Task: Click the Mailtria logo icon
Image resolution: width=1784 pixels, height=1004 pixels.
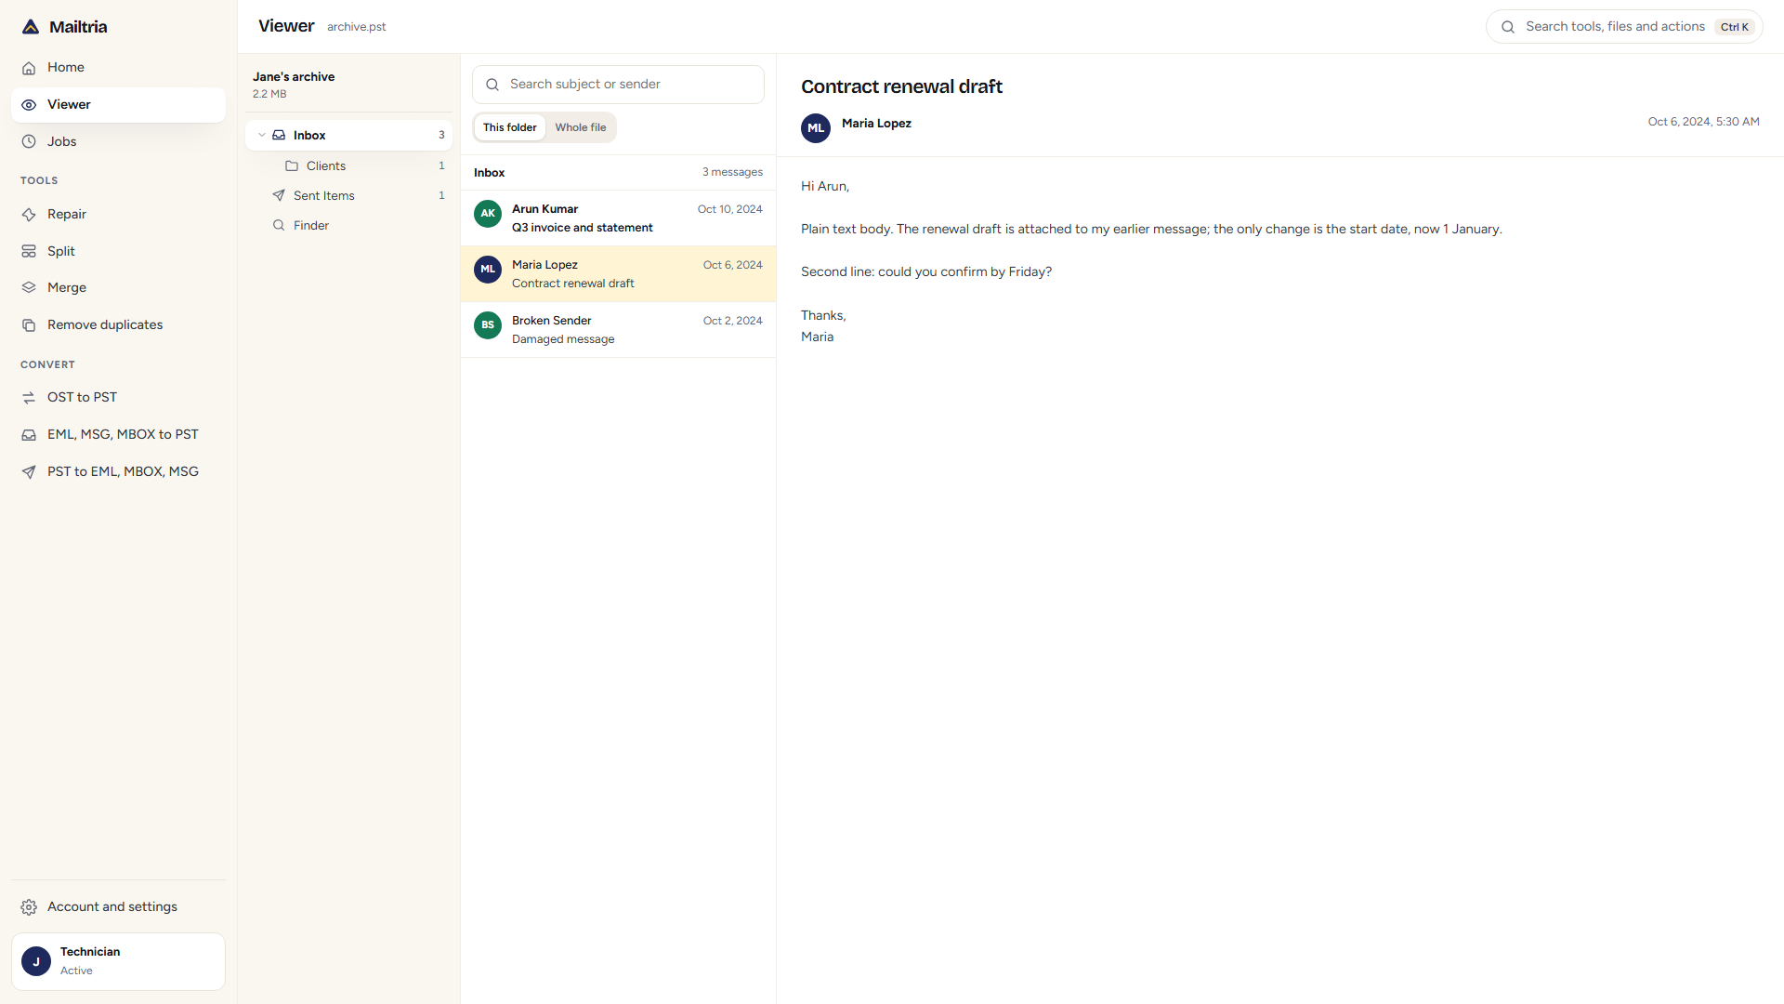Action: point(31,27)
